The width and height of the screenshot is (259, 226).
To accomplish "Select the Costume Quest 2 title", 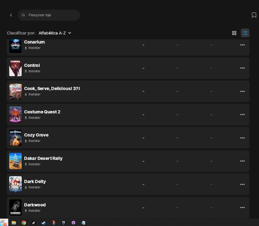I will [x=42, y=112].
